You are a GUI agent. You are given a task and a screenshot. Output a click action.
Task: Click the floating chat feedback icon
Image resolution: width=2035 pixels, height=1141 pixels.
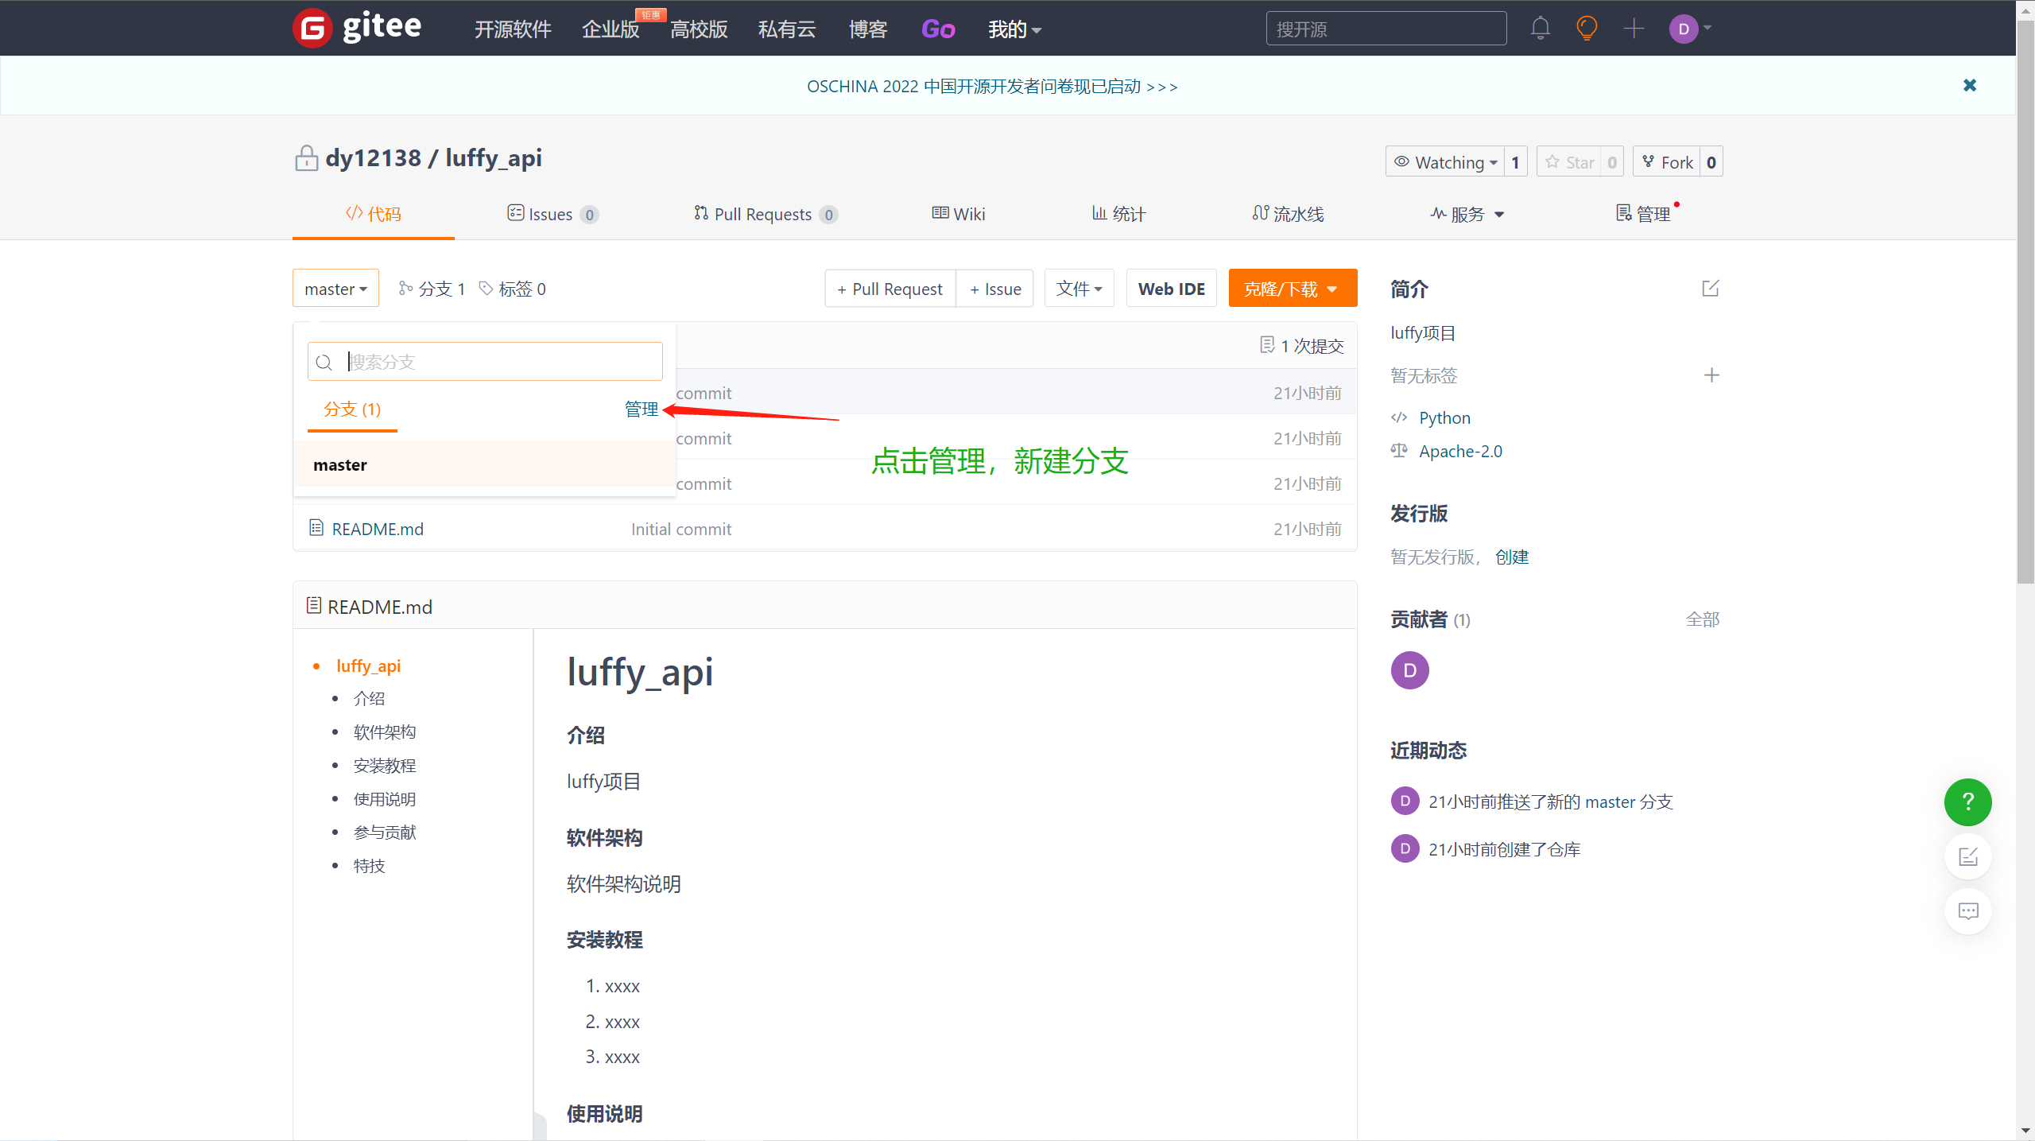tap(1967, 911)
